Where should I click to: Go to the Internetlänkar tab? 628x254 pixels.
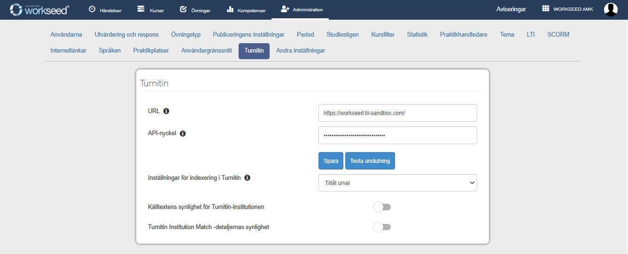pos(69,51)
